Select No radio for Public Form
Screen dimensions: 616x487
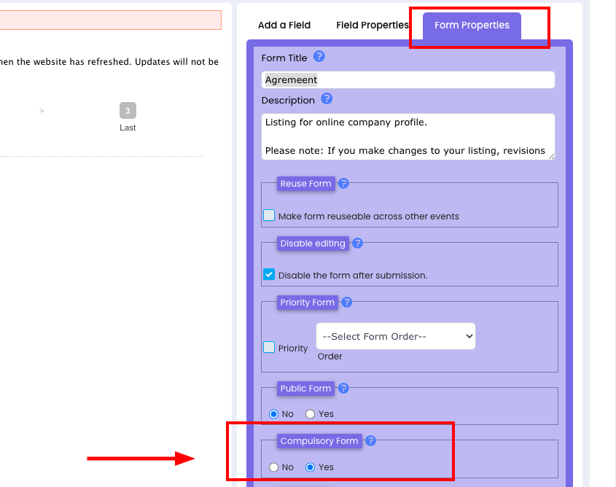tap(274, 414)
